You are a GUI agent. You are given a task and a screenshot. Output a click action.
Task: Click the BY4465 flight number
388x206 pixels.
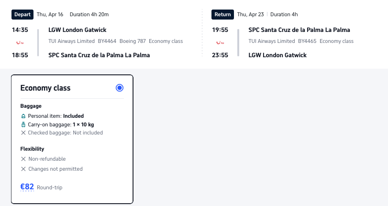(x=307, y=41)
